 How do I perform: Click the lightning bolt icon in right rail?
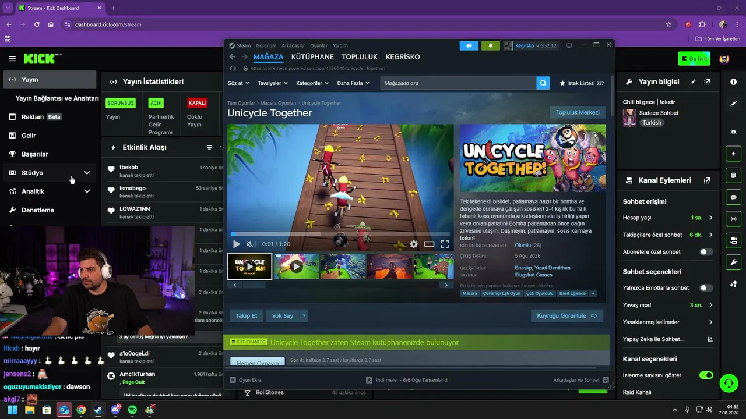click(x=733, y=154)
